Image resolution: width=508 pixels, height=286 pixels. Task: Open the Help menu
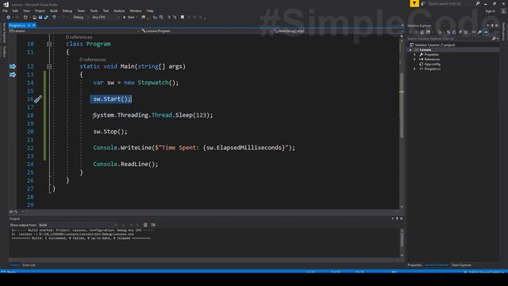tap(150, 10)
